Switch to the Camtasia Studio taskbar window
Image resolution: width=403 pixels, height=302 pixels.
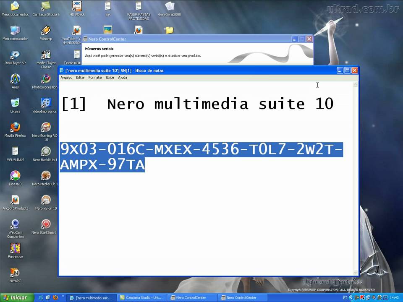tap(141, 297)
